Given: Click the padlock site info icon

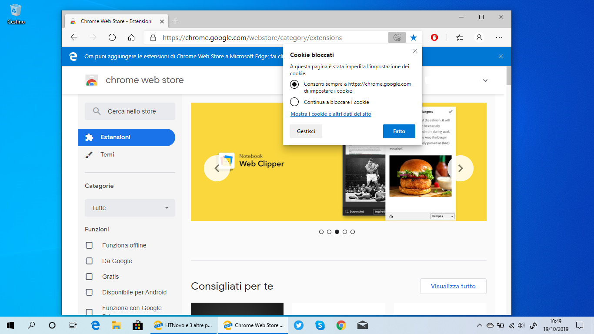Looking at the screenshot, I should (153, 38).
